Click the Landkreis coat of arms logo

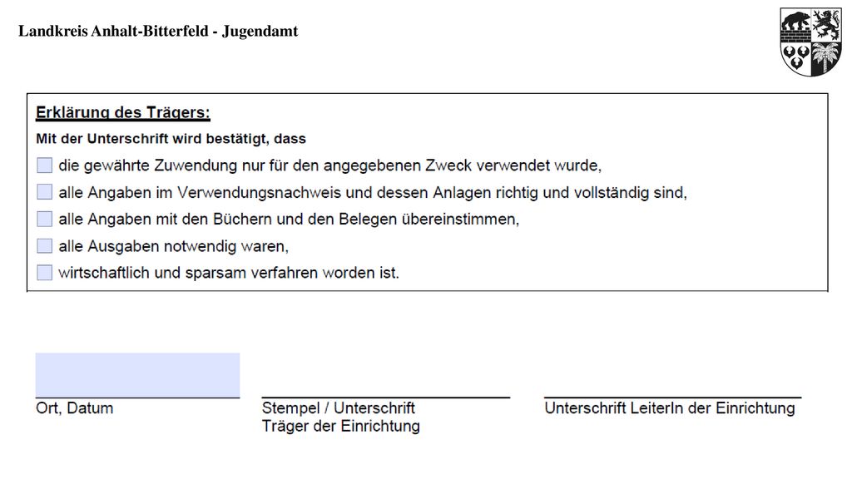click(810, 42)
